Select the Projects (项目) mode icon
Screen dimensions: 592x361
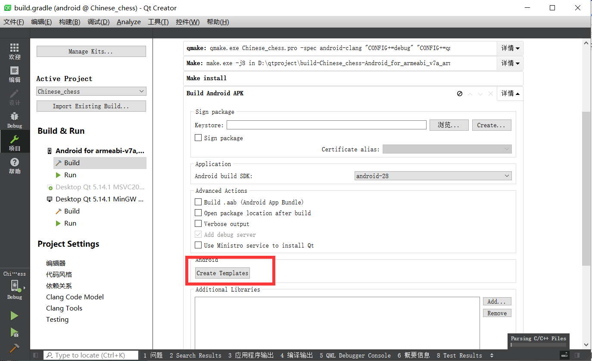pos(14,141)
